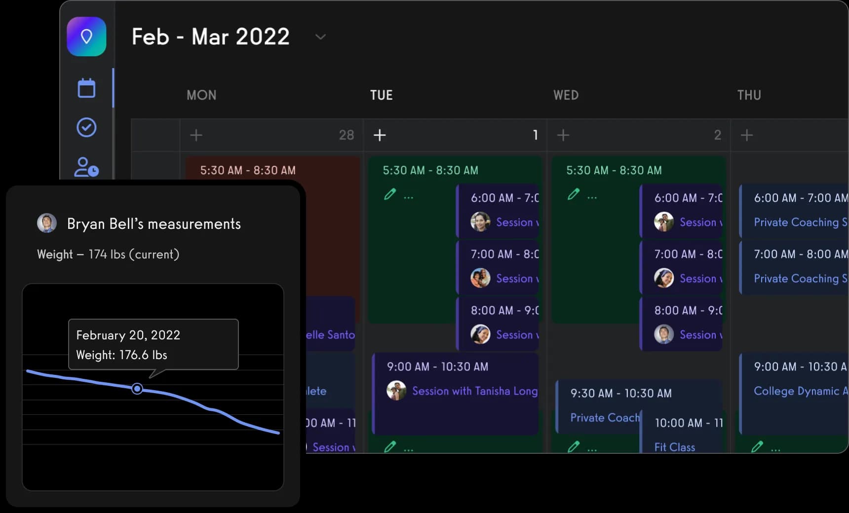
Task: Open Tuesday 7:00 AM session avatar
Action: point(480,278)
